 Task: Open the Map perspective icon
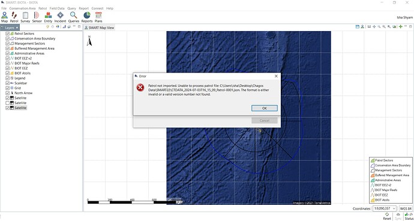4,17
